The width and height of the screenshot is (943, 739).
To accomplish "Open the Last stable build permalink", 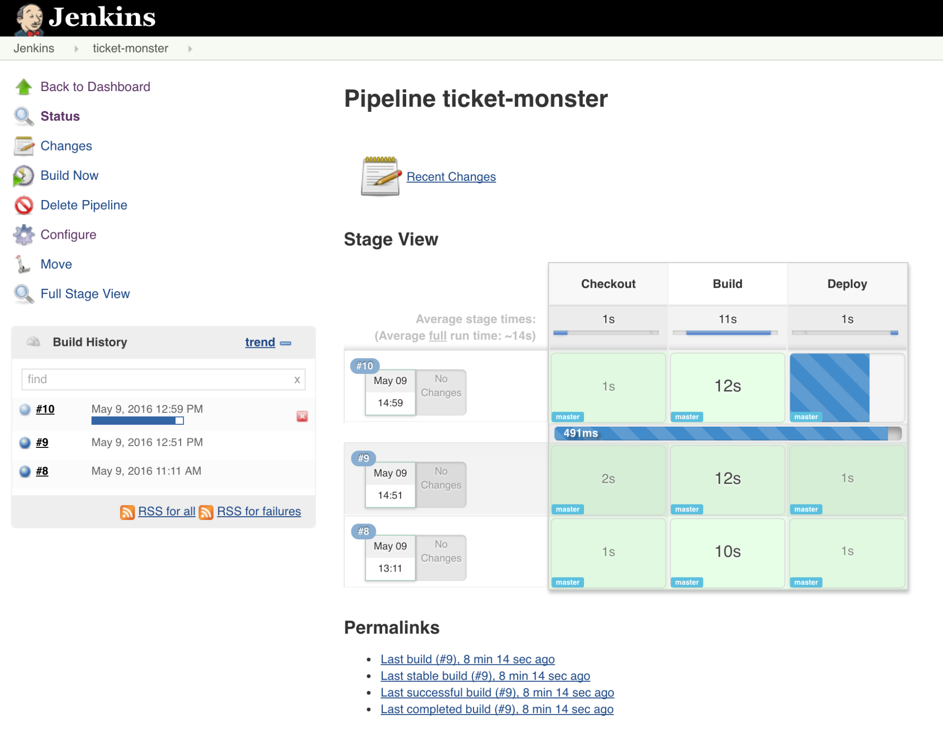I will pyautogui.click(x=485, y=676).
